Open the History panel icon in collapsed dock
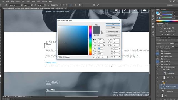Viewport: 178px width, 100px height. pos(153,11)
